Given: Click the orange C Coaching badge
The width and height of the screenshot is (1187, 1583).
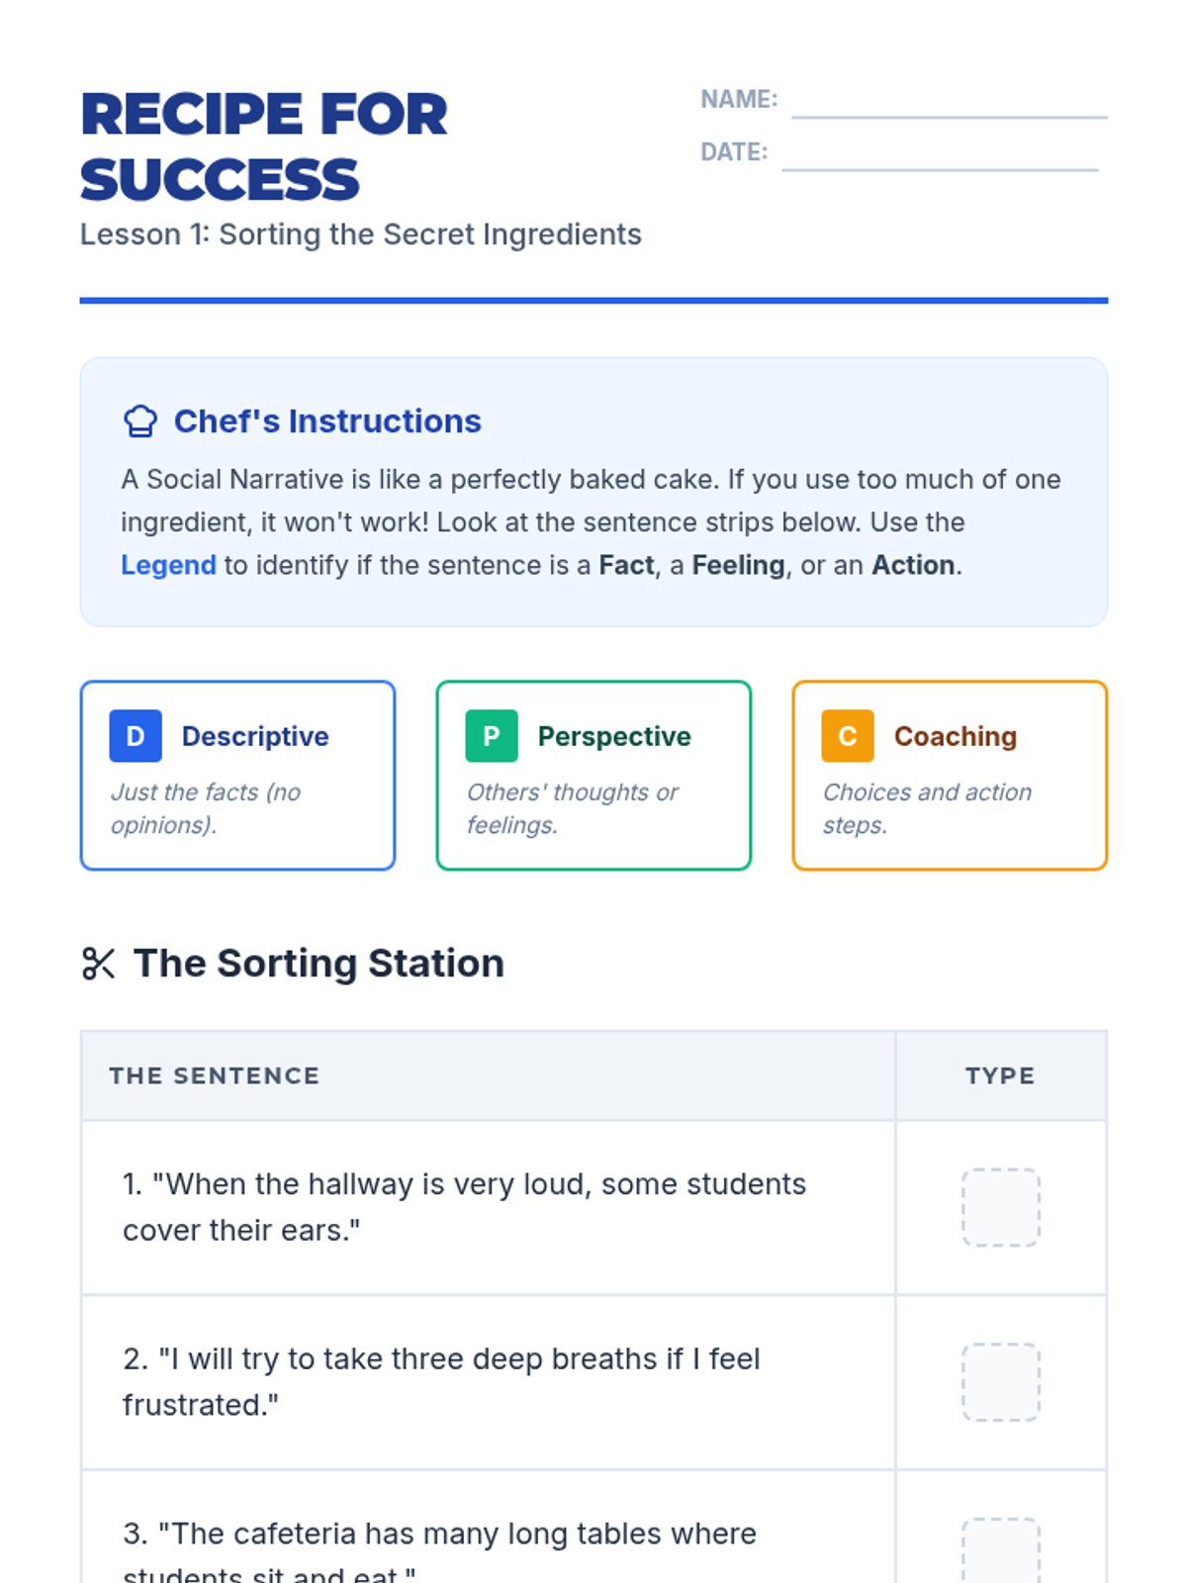Looking at the screenshot, I should 848,736.
